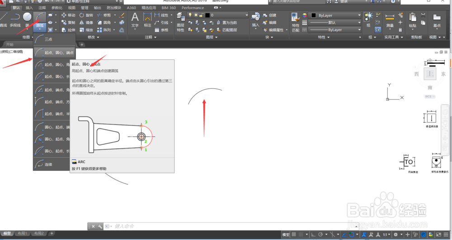
Task: Open the layer name dropdown showing 0
Action: tap(218, 15)
